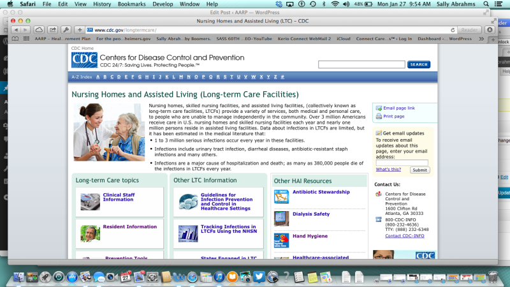Click the Wi-Fi icon in menu bar
The height and width of the screenshot is (287, 510).
[x=335, y=4]
